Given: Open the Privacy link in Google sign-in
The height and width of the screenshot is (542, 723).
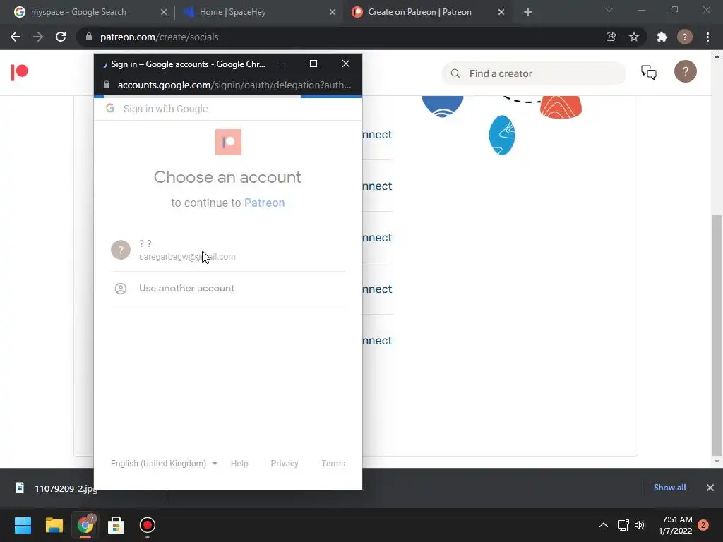Looking at the screenshot, I should 285,463.
